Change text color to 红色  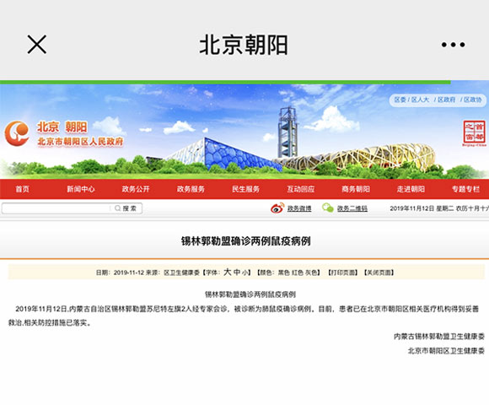[297, 273]
